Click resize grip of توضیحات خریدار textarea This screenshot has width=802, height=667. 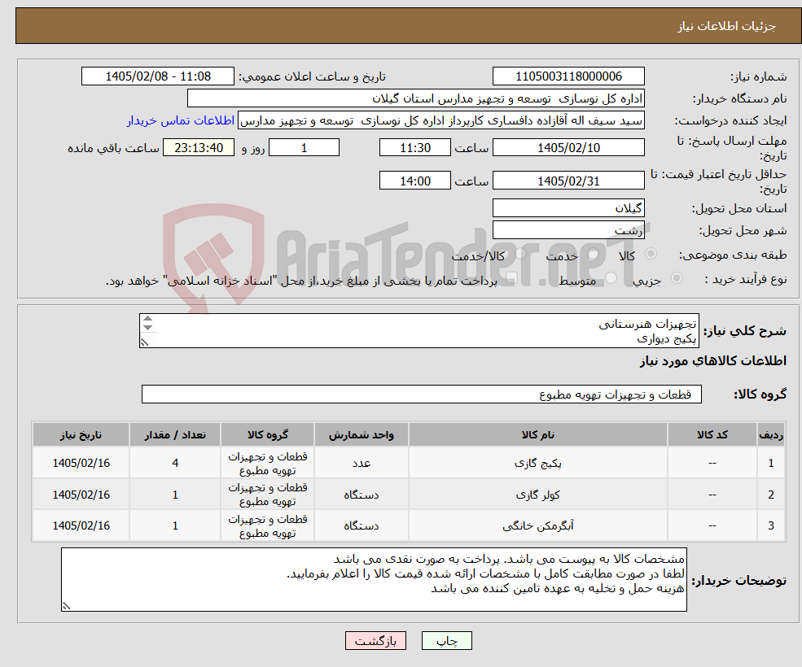tap(66, 606)
